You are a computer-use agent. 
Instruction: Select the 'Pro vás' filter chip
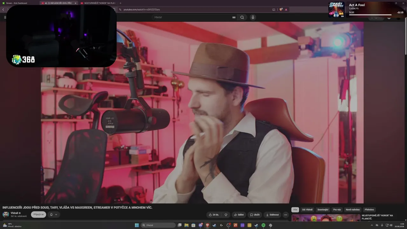[x=337, y=210]
